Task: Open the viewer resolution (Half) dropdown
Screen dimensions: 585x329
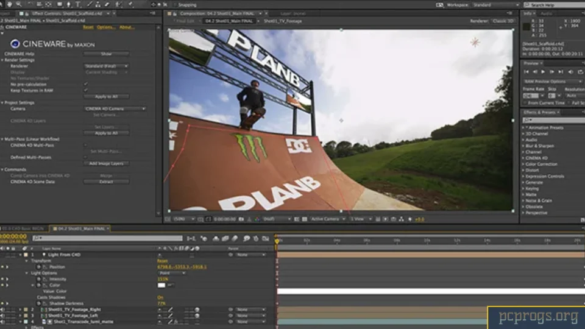Action: click(x=277, y=219)
